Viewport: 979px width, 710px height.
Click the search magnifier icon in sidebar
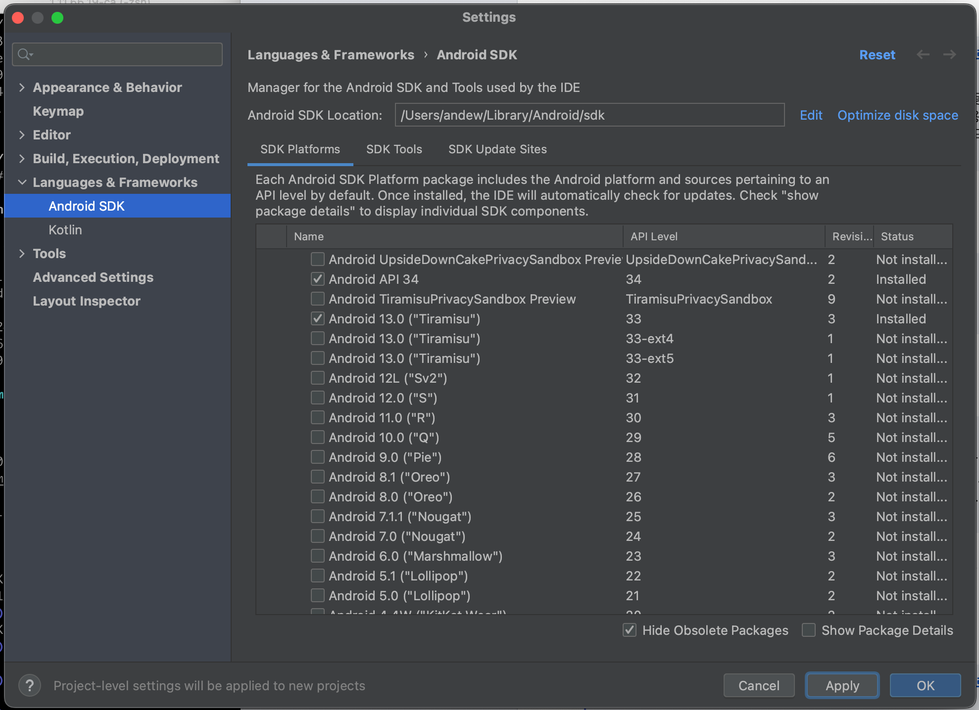(24, 54)
